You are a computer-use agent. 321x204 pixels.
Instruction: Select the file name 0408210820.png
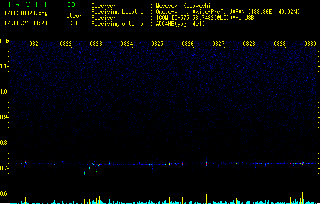click(26, 13)
